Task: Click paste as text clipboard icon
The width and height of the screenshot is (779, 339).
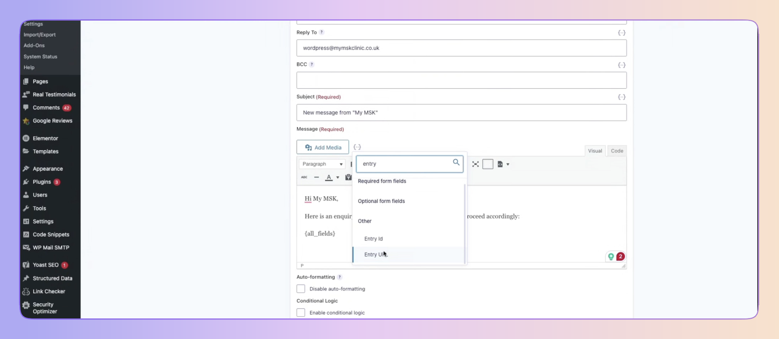Action: pos(348,177)
